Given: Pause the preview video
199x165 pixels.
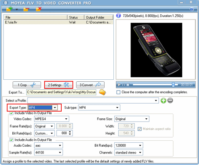Looking at the screenshot, I should (x=124, y=84).
